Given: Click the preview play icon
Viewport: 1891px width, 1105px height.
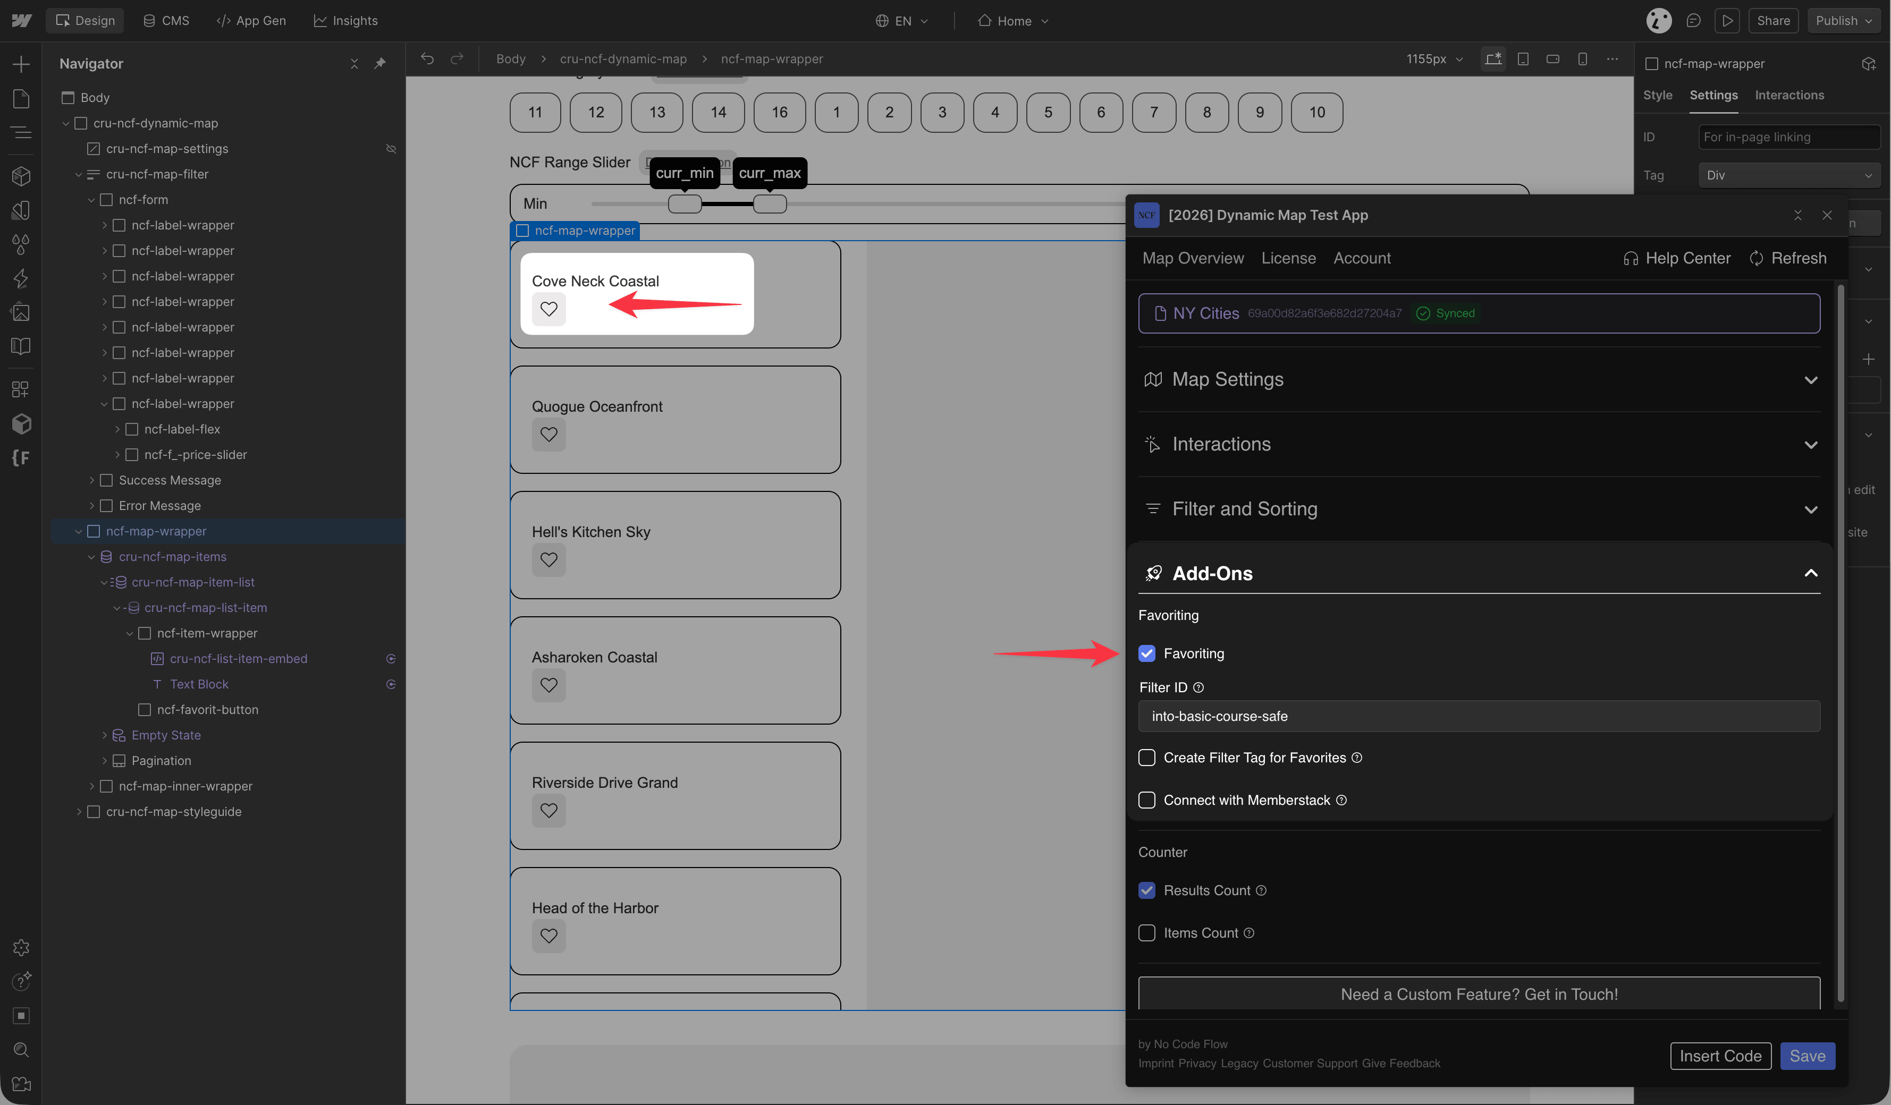Looking at the screenshot, I should [x=1727, y=20].
